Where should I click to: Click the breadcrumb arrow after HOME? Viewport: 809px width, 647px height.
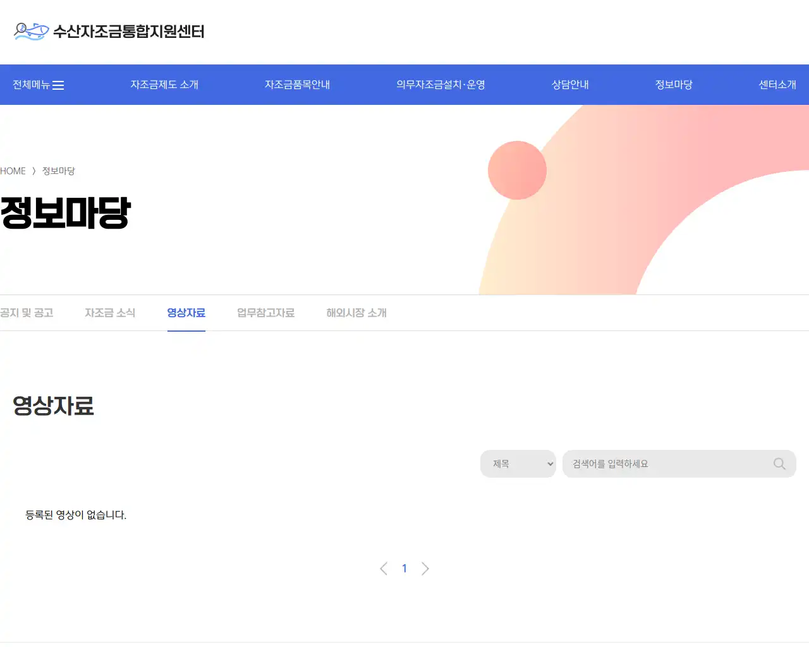point(34,171)
